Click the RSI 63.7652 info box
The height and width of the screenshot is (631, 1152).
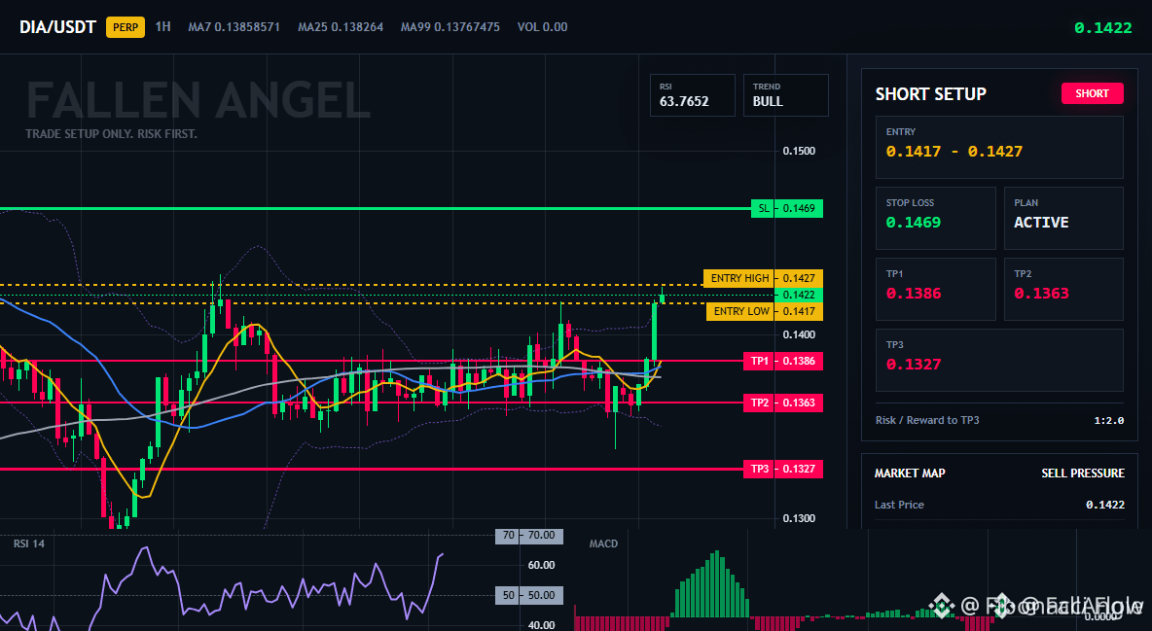pos(692,94)
